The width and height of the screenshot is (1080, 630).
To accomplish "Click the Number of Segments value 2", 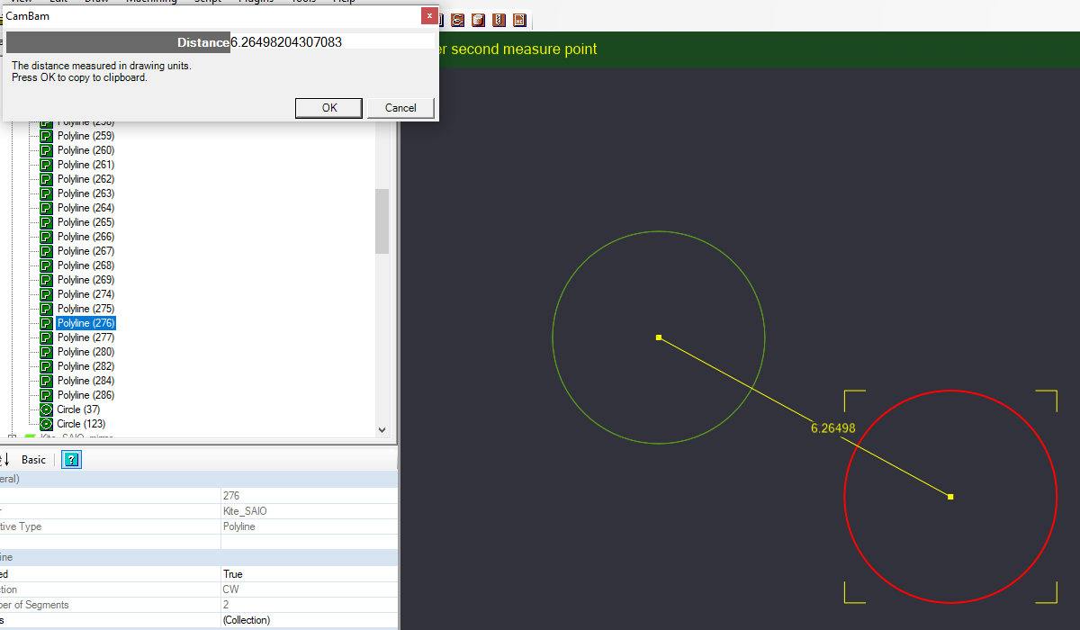I will coord(309,605).
